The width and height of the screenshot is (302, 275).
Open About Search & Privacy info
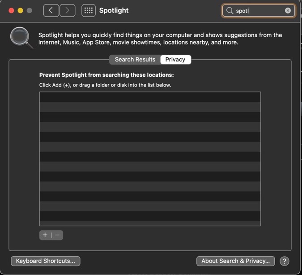pos(235,261)
